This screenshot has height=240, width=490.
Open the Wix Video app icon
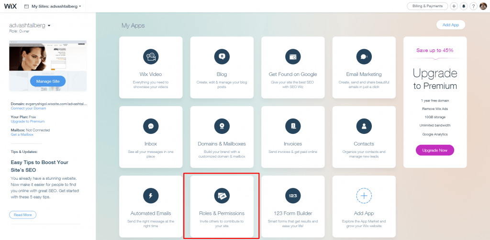click(151, 57)
